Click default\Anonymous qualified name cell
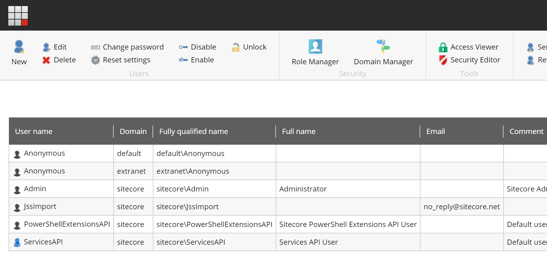Image resolution: width=547 pixels, height=260 pixels. (x=214, y=154)
